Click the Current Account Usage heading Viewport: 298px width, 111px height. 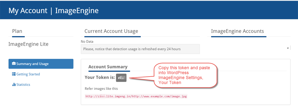pos(111,31)
